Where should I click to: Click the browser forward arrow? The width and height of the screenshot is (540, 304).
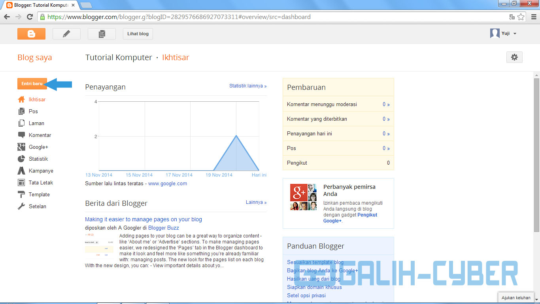[x=18, y=17]
